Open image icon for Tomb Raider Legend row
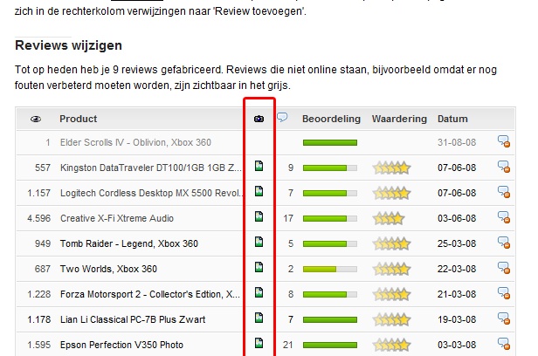This screenshot has height=356, width=538. (x=259, y=242)
